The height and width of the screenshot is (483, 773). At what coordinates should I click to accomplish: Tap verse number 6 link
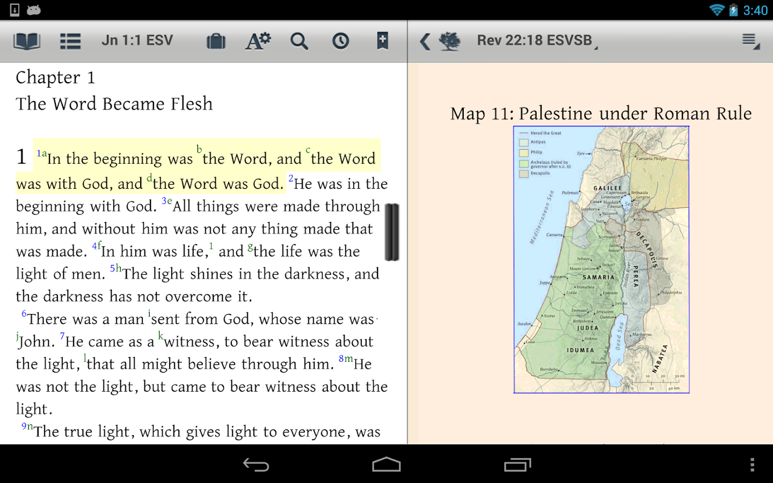tap(24, 313)
